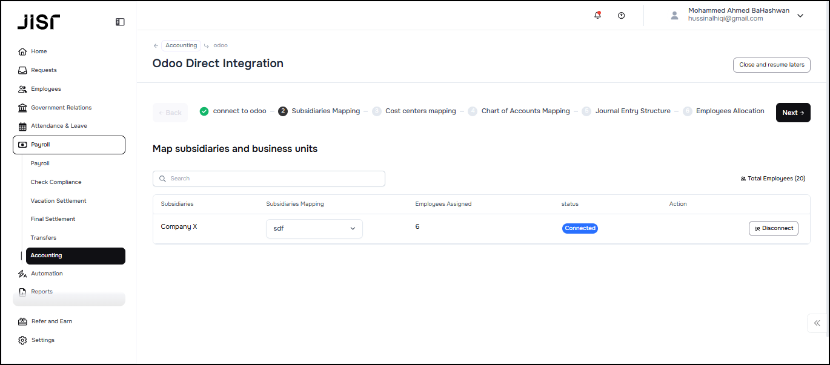This screenshot has width=830, height=365.
Task: Open Vacation Settlement submenu item
Action: 58,201
